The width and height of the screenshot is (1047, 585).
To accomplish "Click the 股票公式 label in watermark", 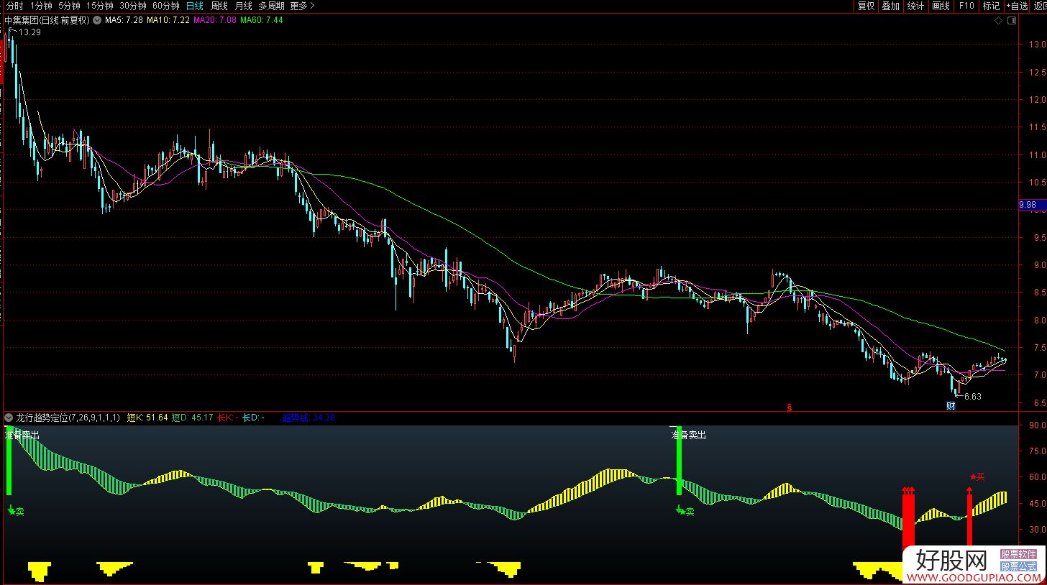I will coord(1019,566).
